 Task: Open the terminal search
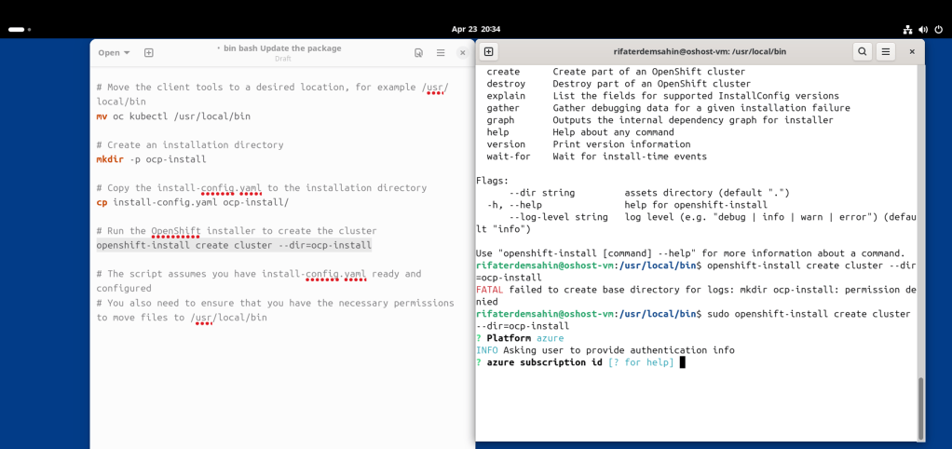tap(863, 51)
